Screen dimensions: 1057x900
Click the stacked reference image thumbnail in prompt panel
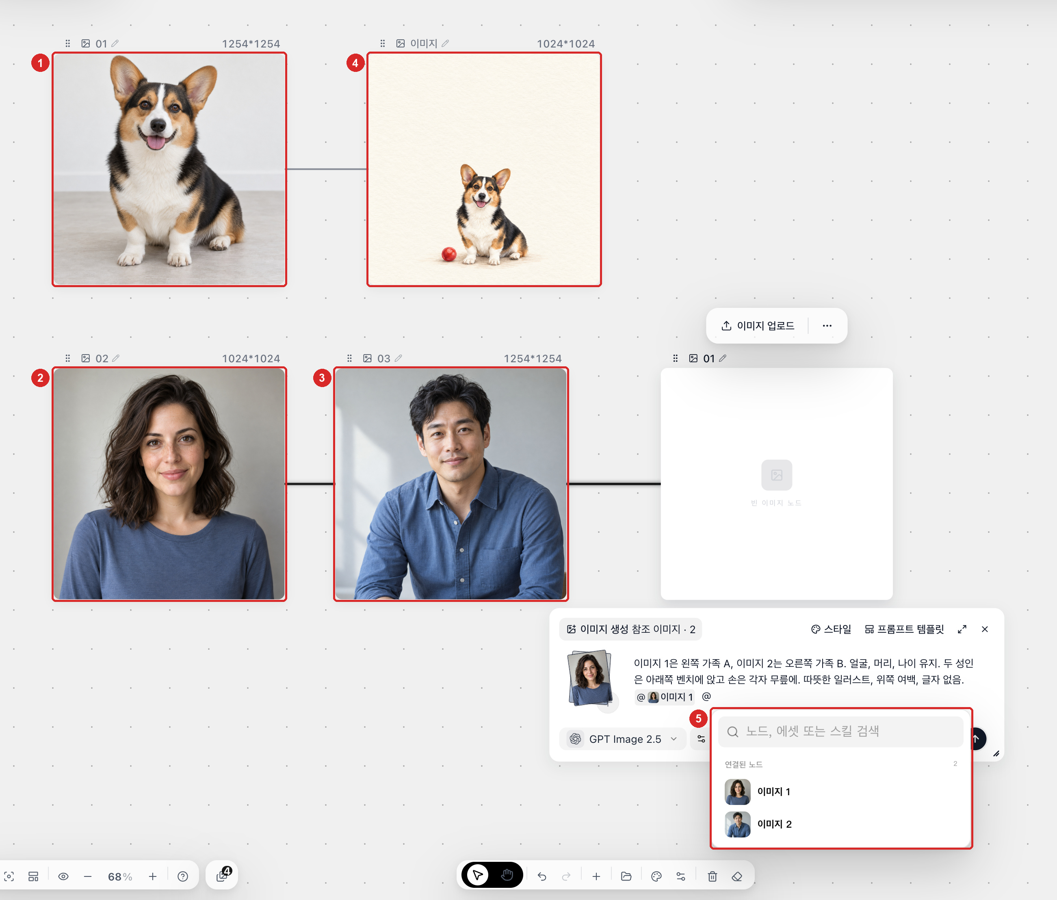pyautogui.click(x=590, y=678)
